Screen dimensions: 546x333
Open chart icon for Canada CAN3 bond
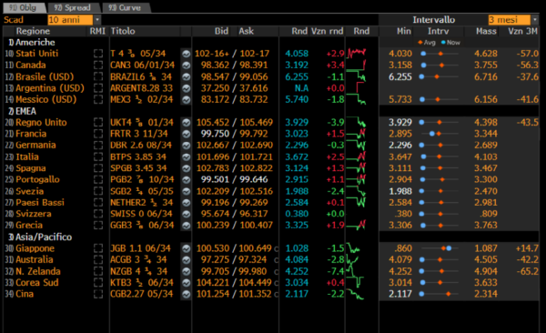pos(187,66)
